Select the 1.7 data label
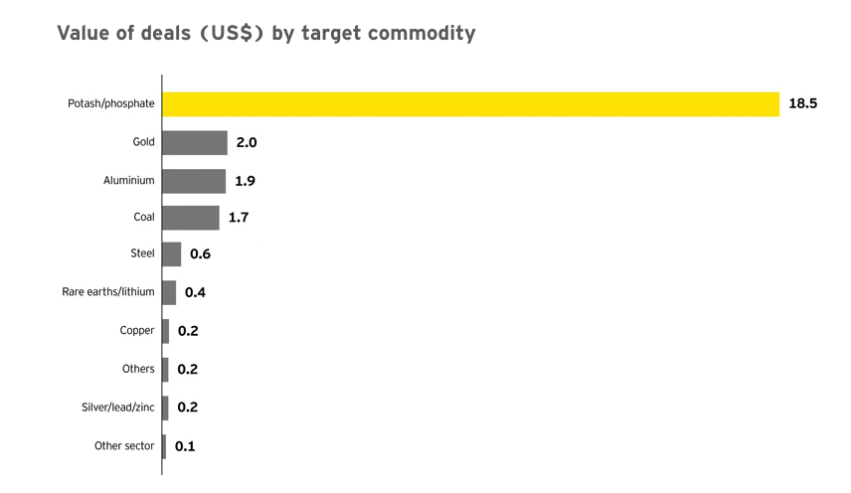 pos(239,218)
